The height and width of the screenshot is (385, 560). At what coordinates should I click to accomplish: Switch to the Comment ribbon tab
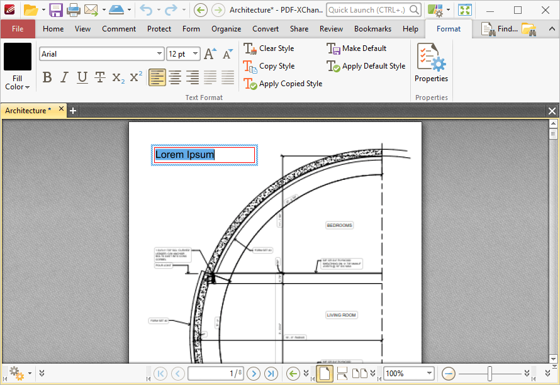pyautogui.click(x=119, y=28)
